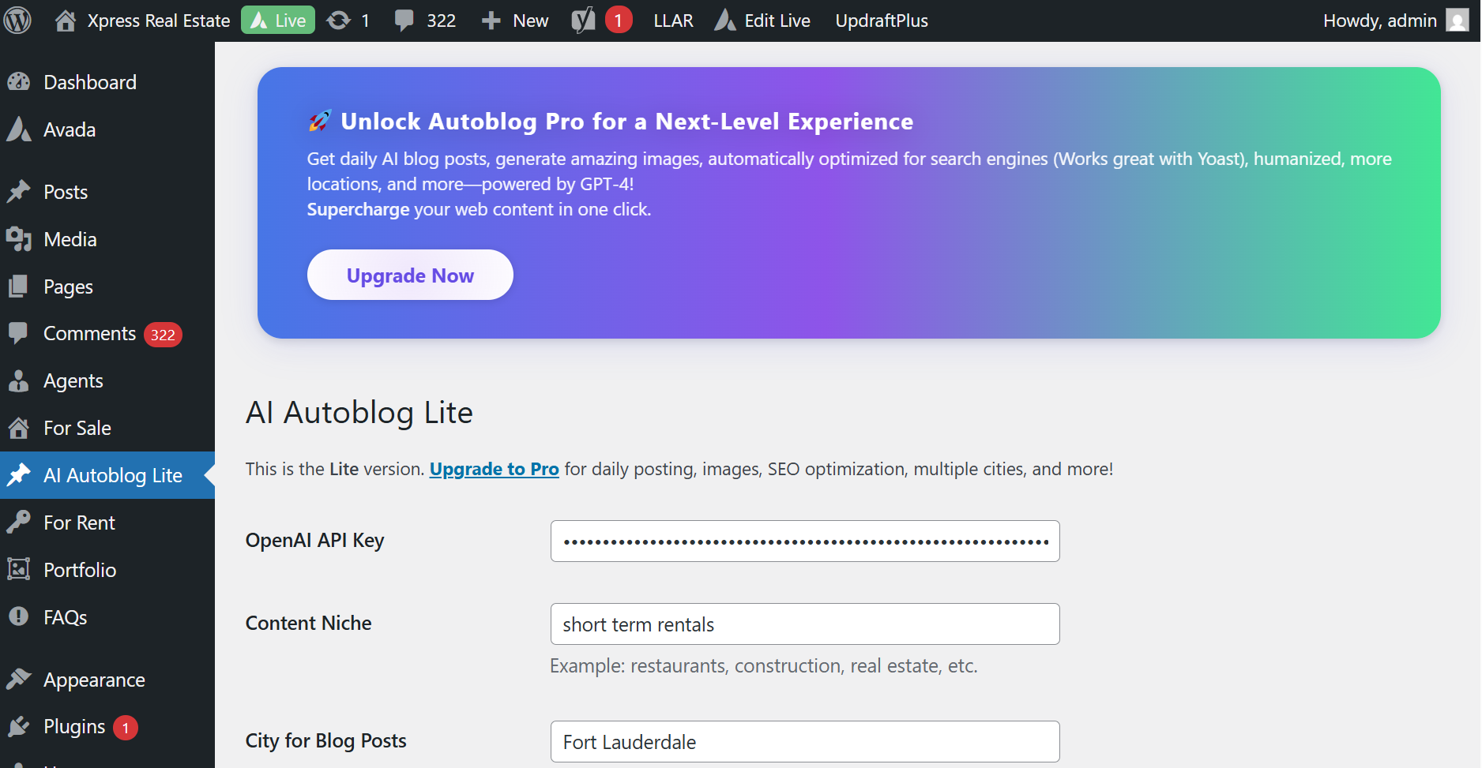Click the Upgrade Now button
Screen dimensions: 1482x768
410,275
